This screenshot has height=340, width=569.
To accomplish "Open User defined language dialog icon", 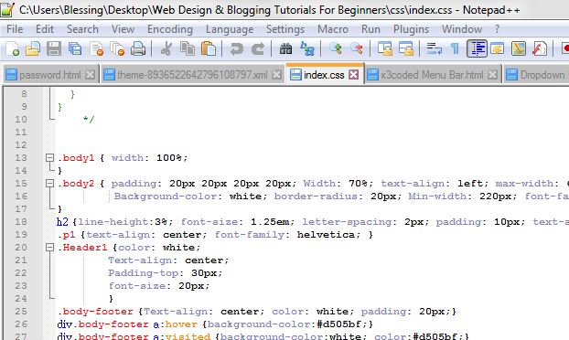I will coord(497,48).
